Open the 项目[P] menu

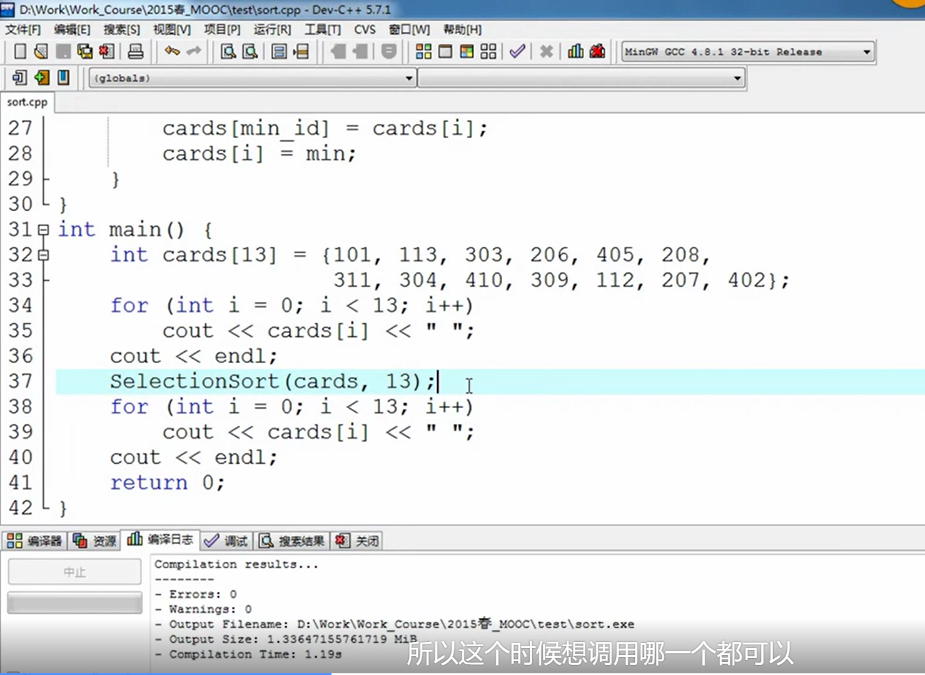222,29
